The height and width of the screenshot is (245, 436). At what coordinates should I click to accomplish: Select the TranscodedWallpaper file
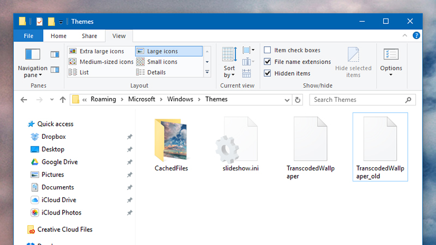coord(311,148)
